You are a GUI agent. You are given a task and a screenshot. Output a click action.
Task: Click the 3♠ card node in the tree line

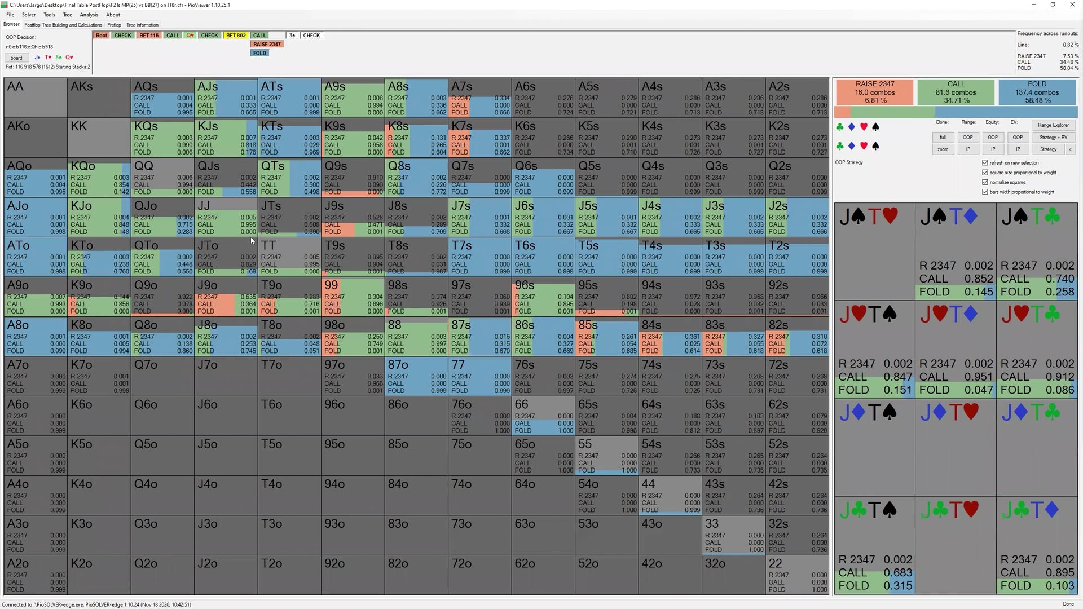292,35
